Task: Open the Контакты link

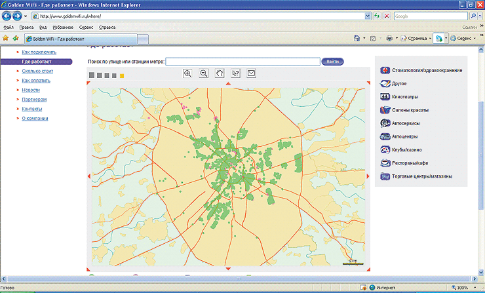Action: [x=32, y=109]
